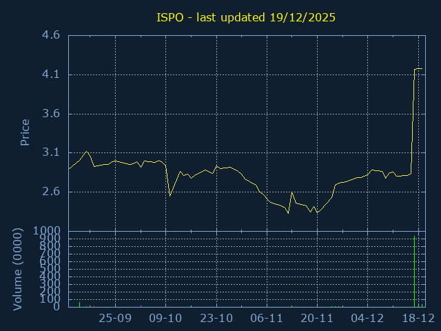441x331 pixels.
Task: Click the 0 volume tick label
Action: pyautogui.click(x=57, y=306)
